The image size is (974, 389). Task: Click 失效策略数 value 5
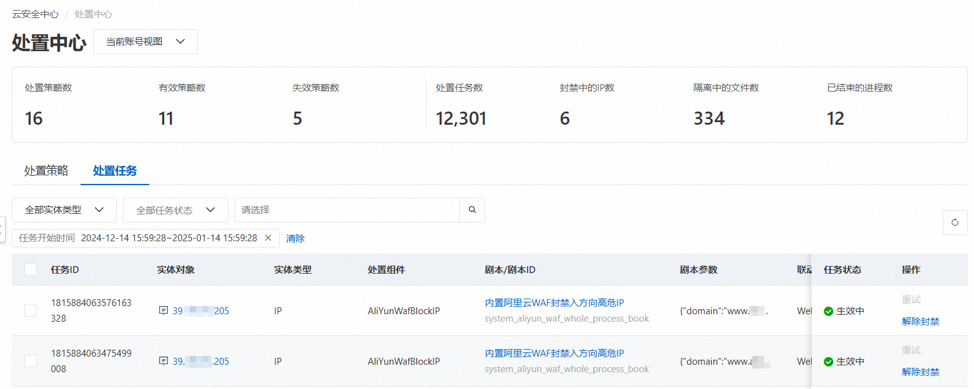click(x=298, y=118)
